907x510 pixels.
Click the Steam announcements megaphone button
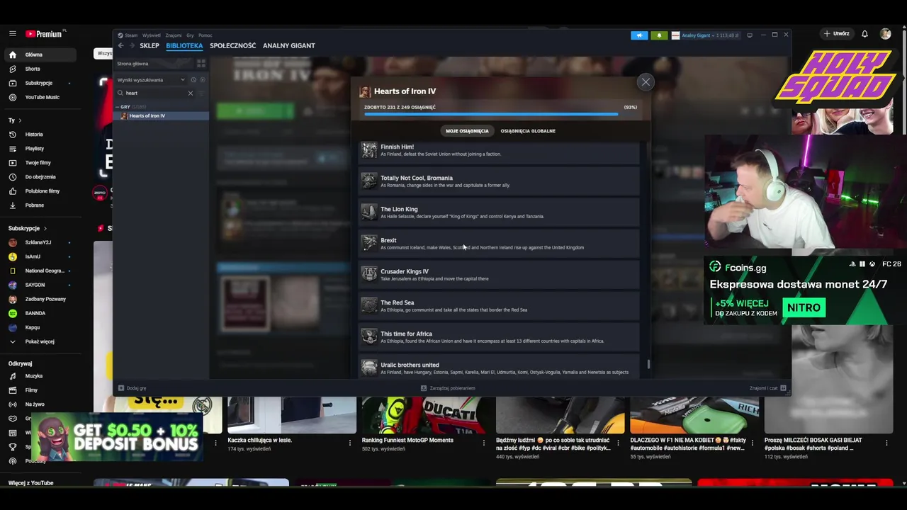[639, 35]
